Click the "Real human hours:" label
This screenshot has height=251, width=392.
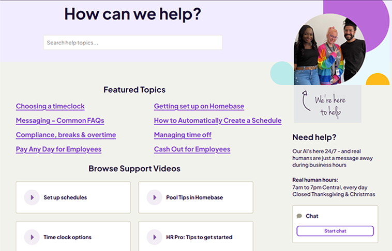[x=315, y=180]
